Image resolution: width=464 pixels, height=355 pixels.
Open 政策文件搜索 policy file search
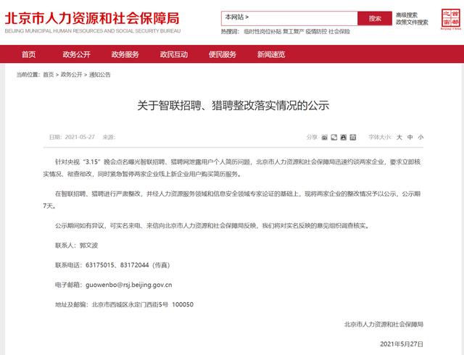(412, 22)
